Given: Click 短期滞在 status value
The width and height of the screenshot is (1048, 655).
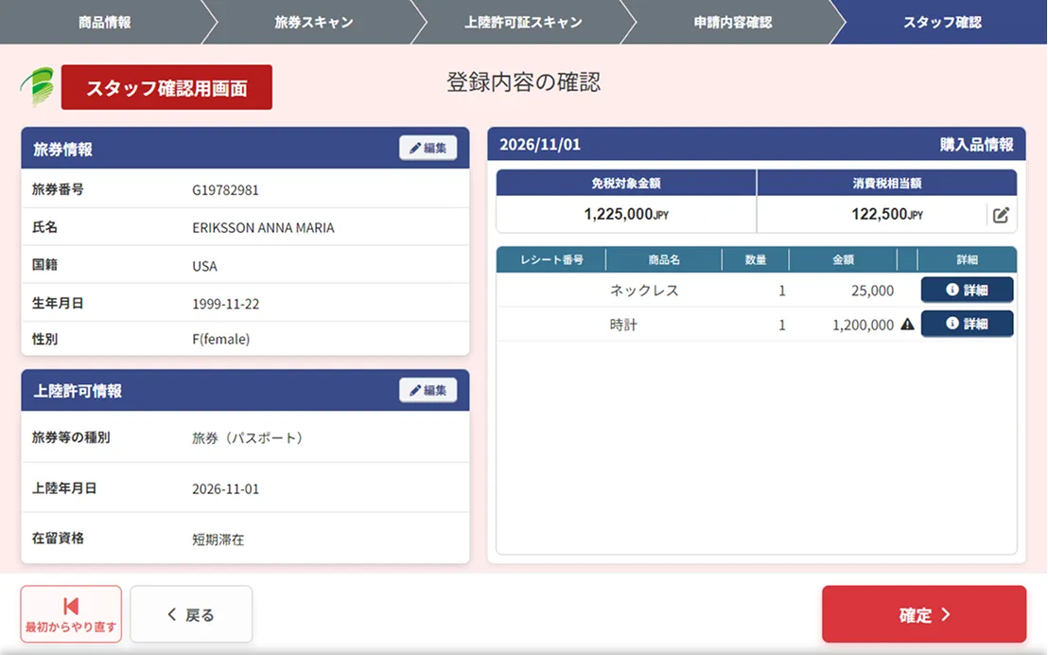Looking at the screenshot, I should coord(218,540).
